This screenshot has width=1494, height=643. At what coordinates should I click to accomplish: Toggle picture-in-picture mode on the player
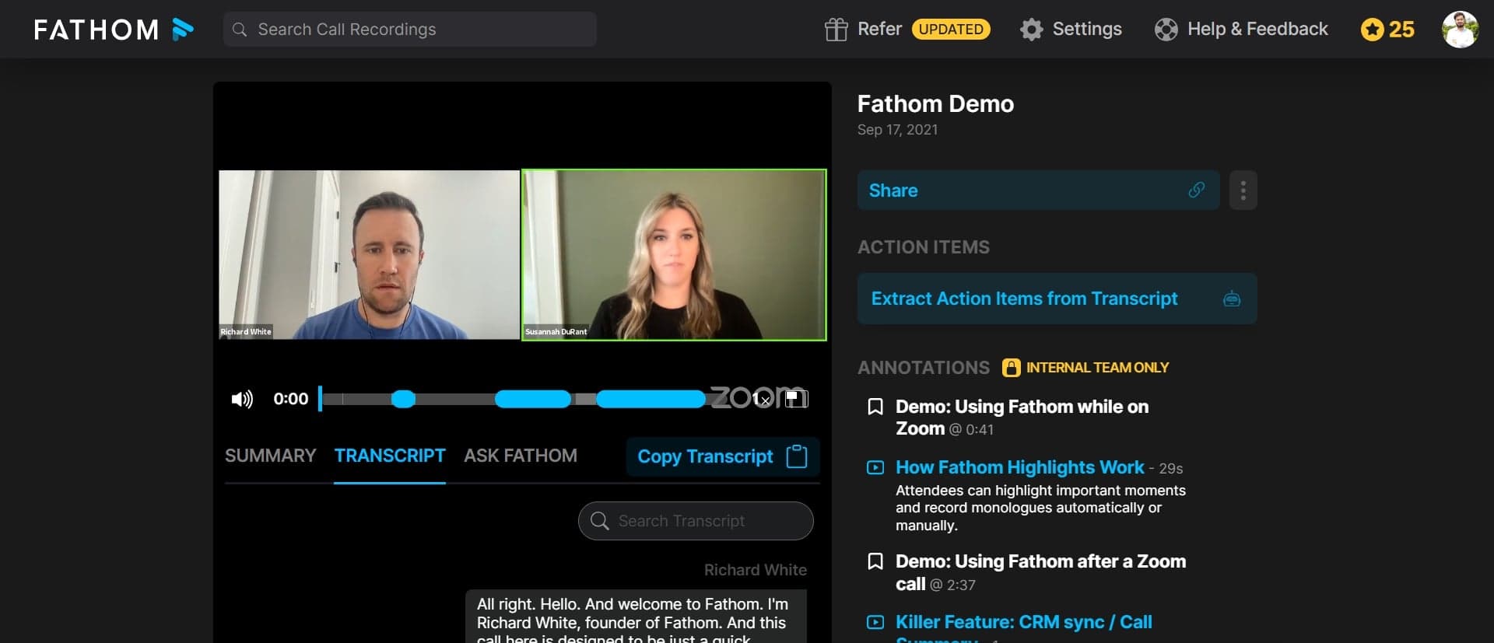coord(795,399)
